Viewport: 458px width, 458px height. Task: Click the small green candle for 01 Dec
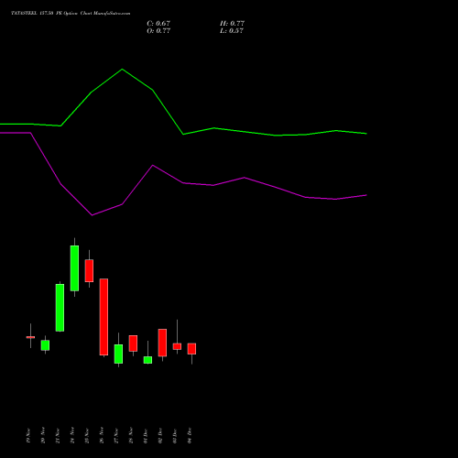click(147, 360)
